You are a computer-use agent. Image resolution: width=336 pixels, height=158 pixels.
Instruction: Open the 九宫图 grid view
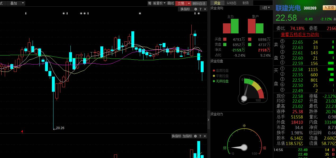(x=329, y=8)
